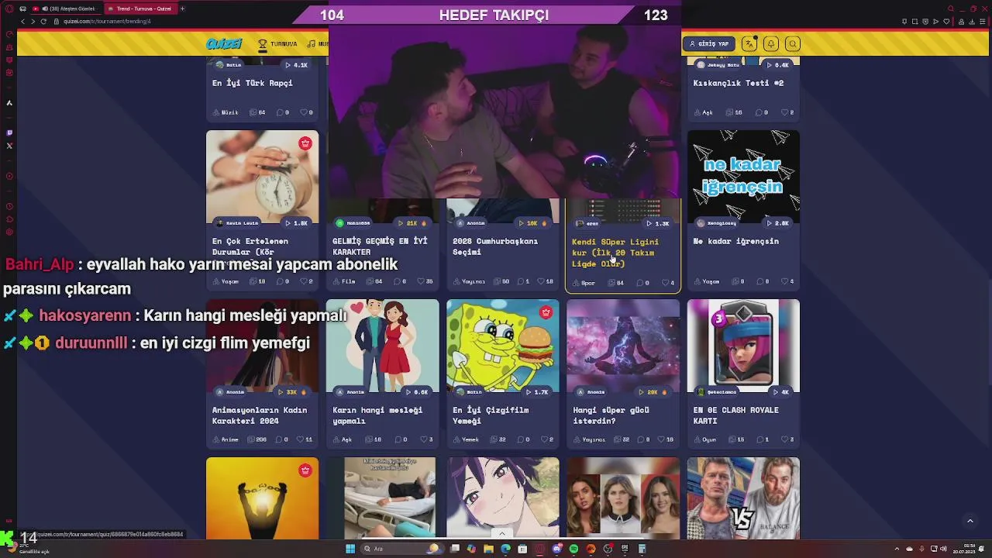This screenshot has width=992, height=558.
Task: Click the red badge on the SpongeBob thumbnail
Action: [x=546, y=312]
